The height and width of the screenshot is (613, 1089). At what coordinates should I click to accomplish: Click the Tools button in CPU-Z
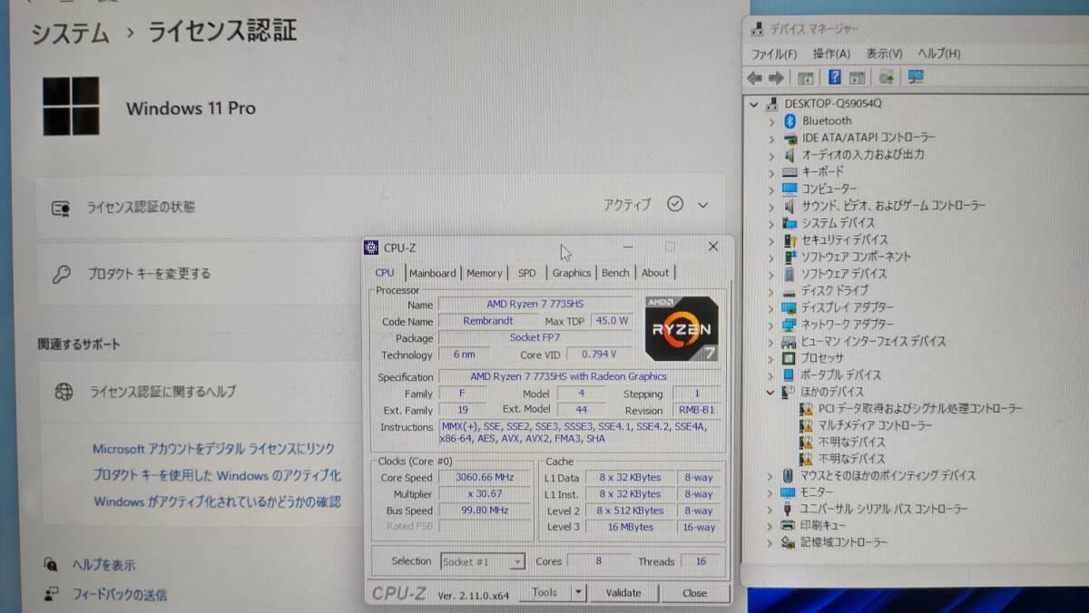coord(544,592)
